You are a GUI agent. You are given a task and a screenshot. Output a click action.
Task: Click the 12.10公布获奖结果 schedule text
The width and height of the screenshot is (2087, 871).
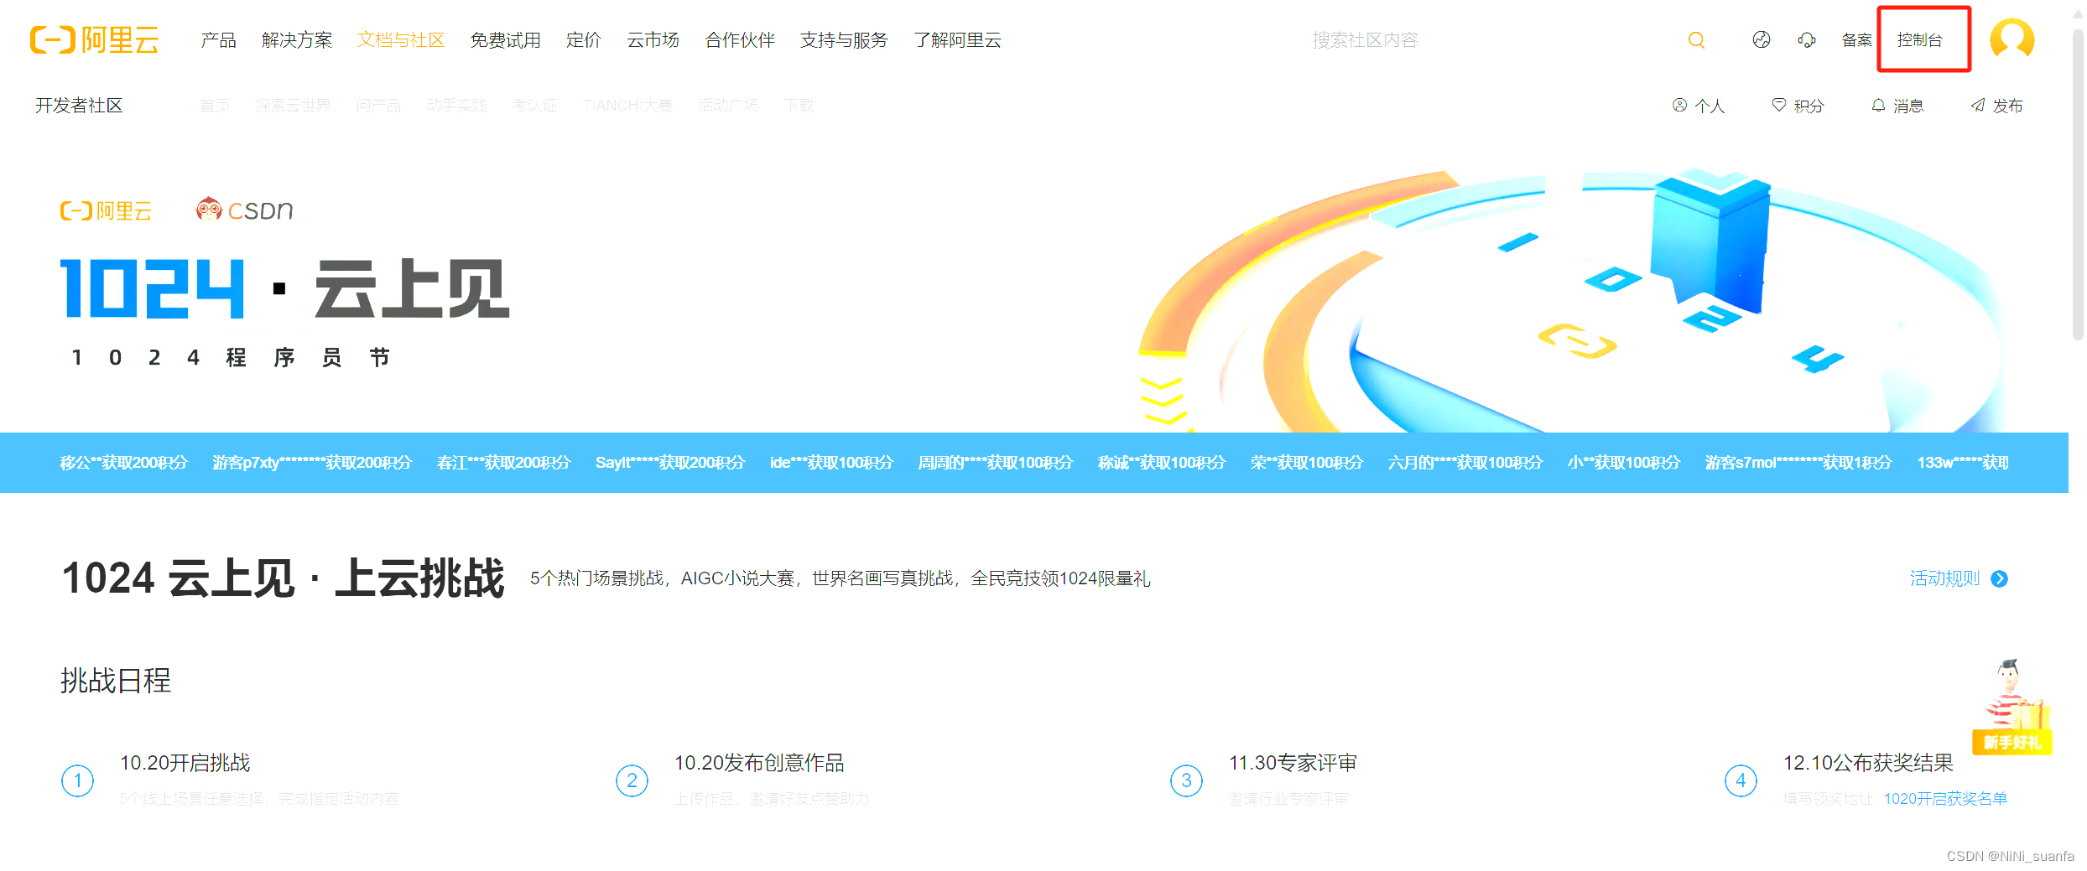pyautogui.click(x=1868, y=763)
